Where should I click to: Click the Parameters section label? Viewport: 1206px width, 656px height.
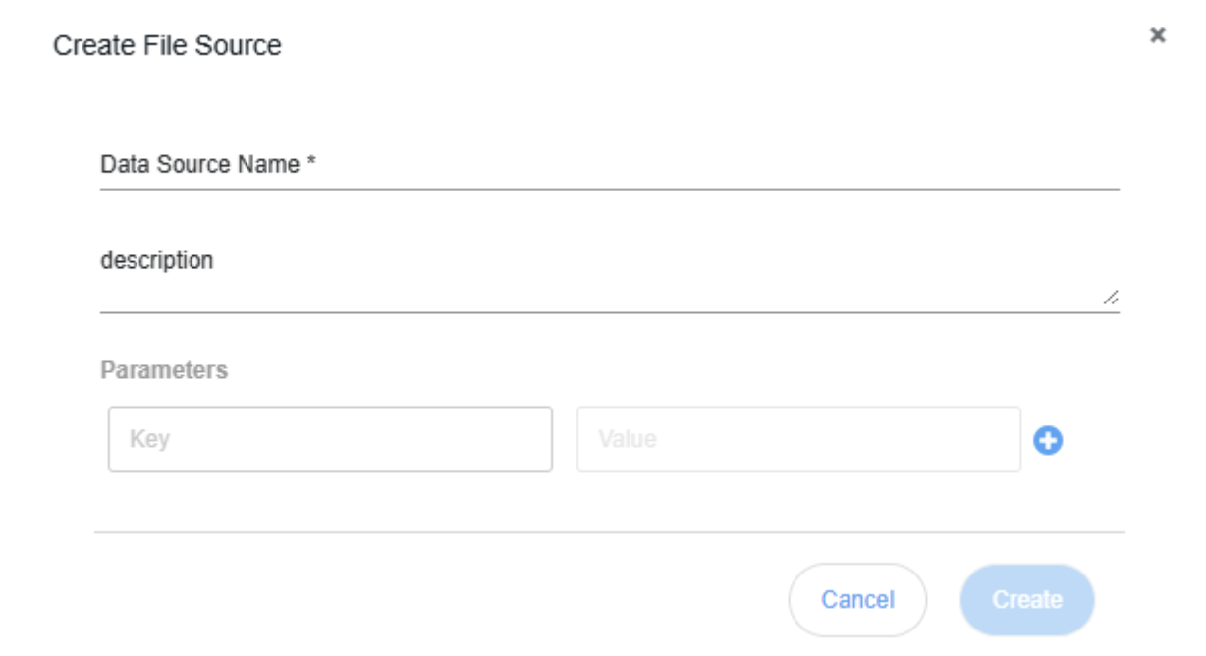(x=164, y=370)
